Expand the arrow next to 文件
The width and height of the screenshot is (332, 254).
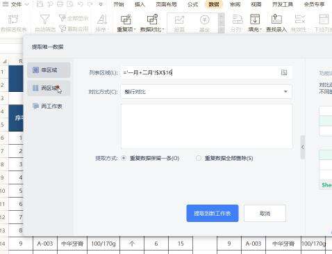click(x=27, y=4)
